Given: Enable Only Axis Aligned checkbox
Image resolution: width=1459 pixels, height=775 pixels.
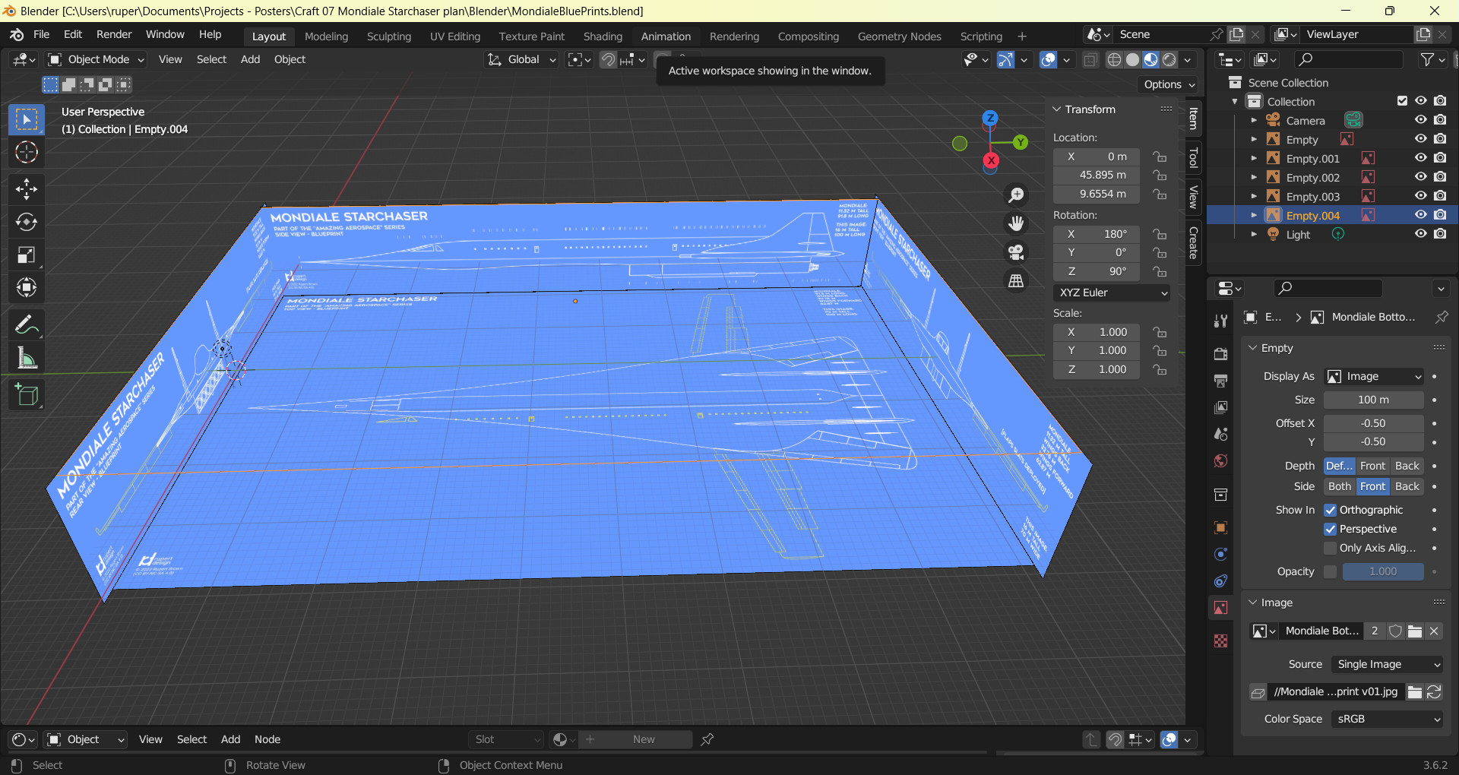Looking at the screenshot, I should pos(1331,548).
